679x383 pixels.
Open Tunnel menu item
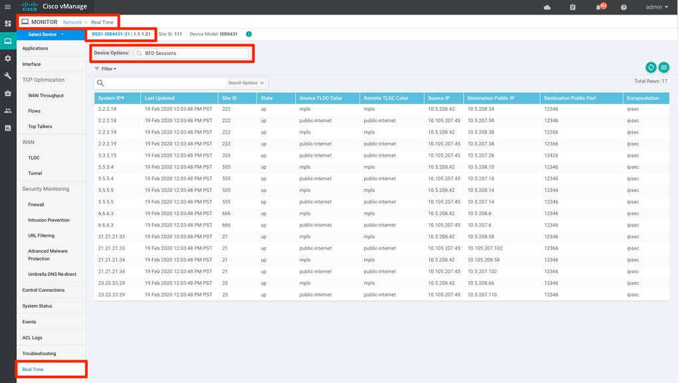pos(35,173)
